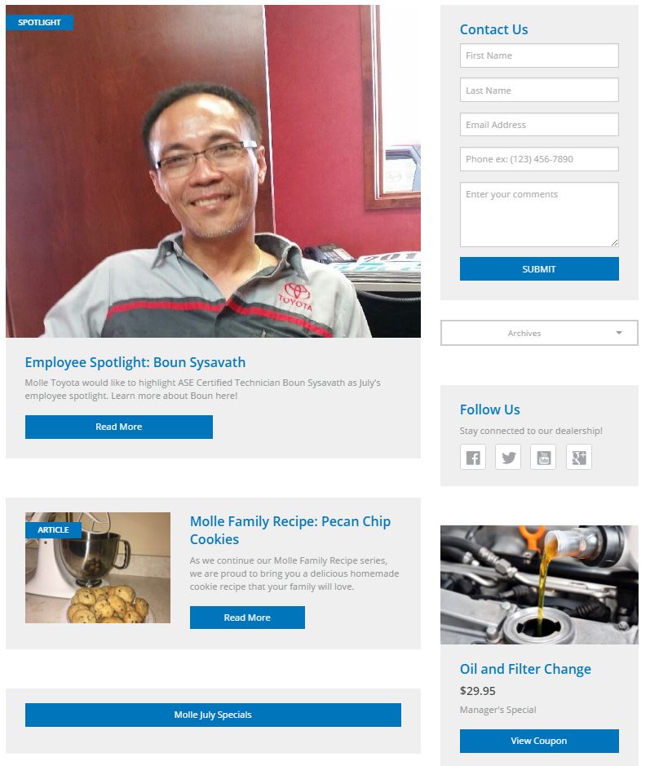Read more about Boun Sysavath spotlight
The height and width of the screenshot is (766, 650).
[x=119, y=427]
